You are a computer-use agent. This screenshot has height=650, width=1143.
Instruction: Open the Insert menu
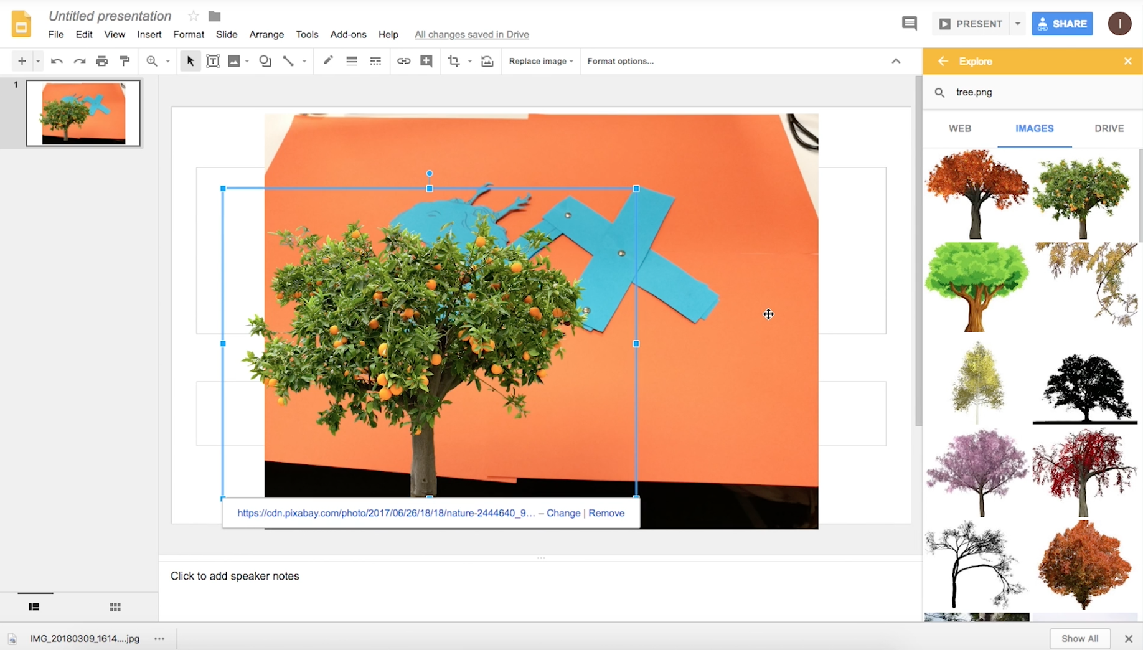pos(149,34)
